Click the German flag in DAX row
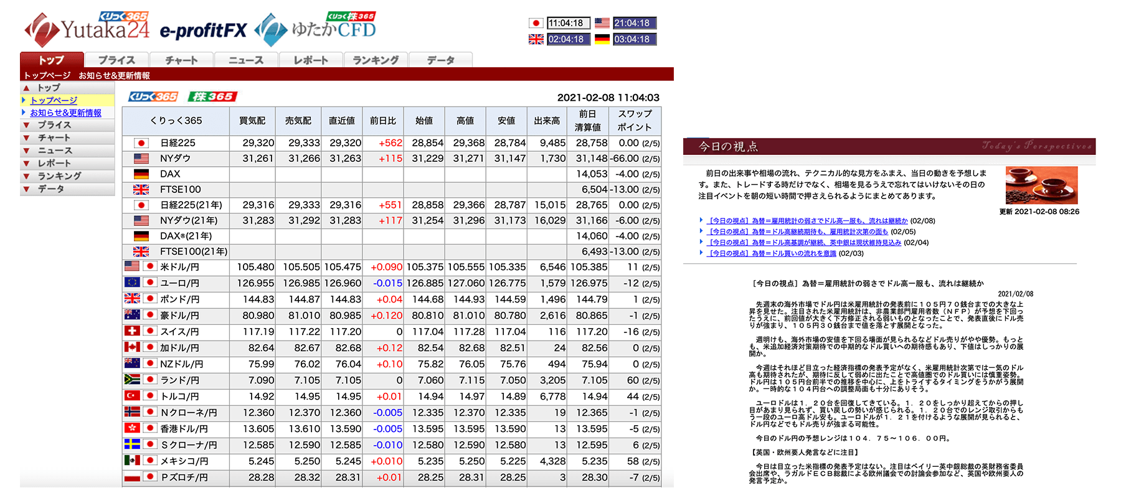Screen dimensions: 1121x498 [x=141, y=174]
